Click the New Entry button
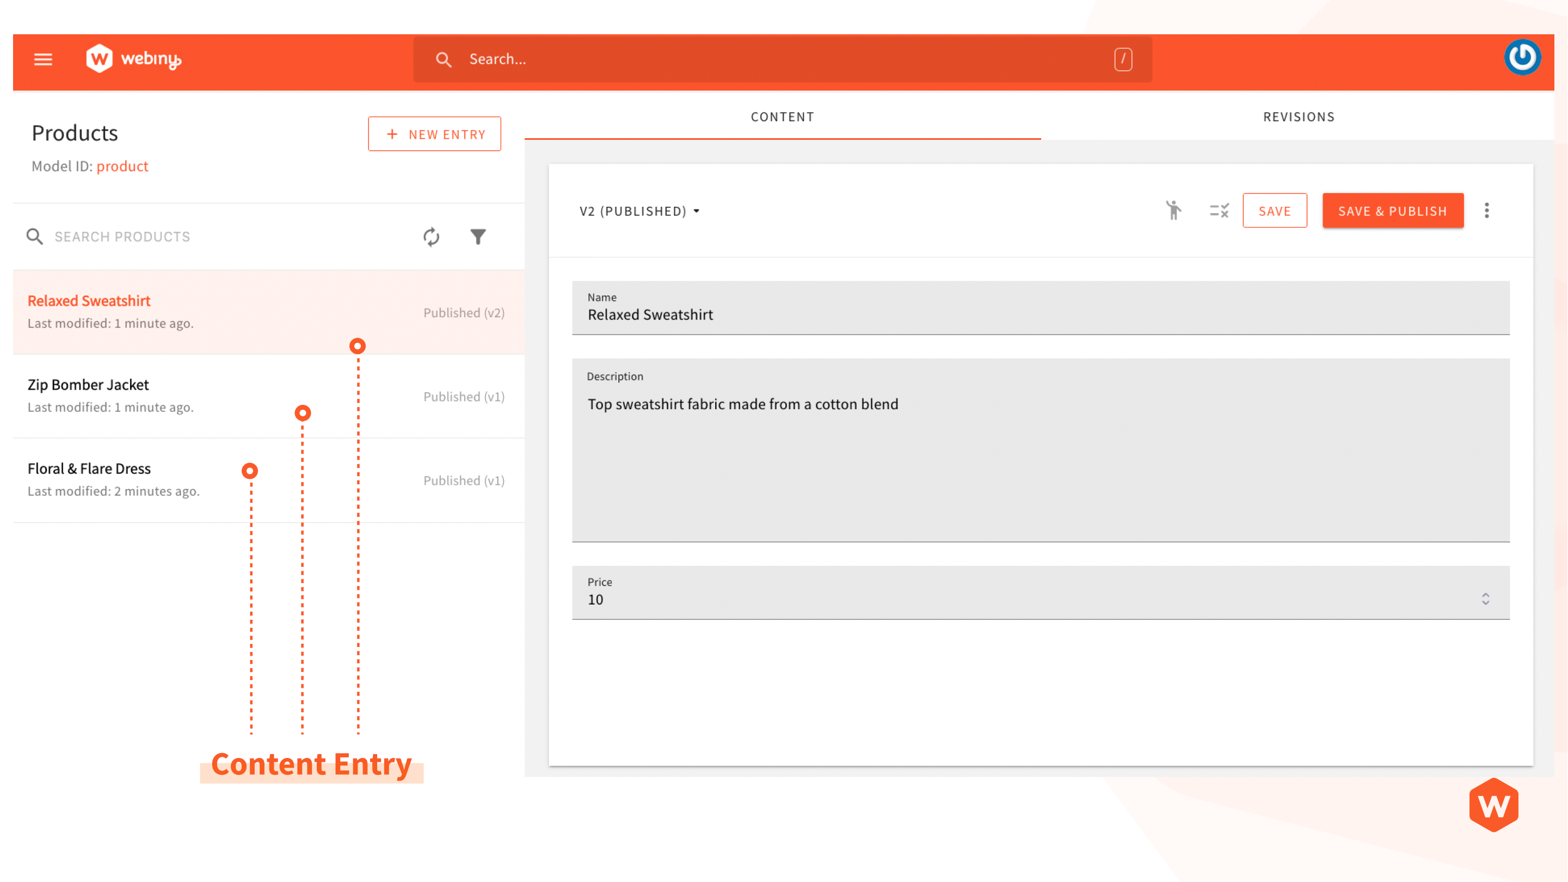 click(434, 134)
